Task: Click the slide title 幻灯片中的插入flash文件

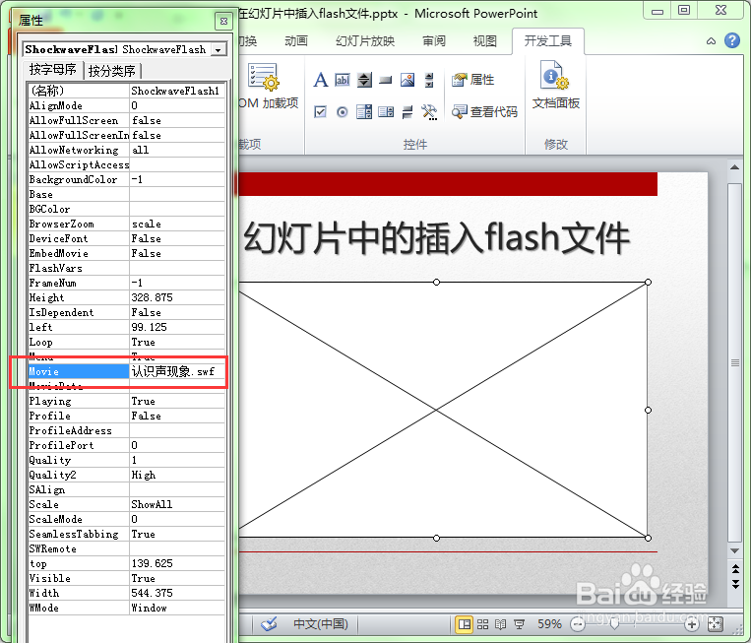Action: click(436, 237)
